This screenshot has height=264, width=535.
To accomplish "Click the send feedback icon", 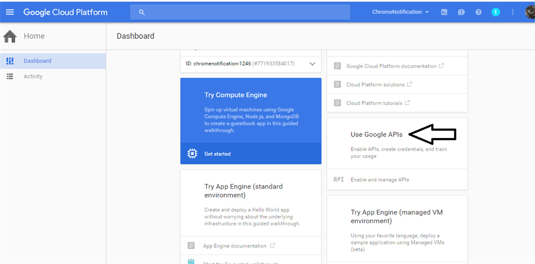I will click(461, 12).
